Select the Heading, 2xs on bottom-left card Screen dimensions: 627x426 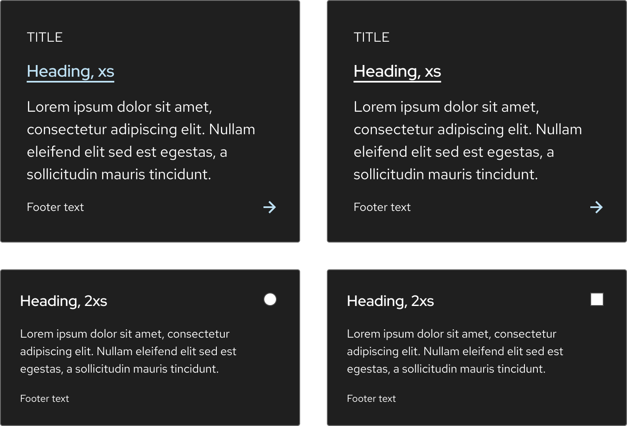point(64,301)
